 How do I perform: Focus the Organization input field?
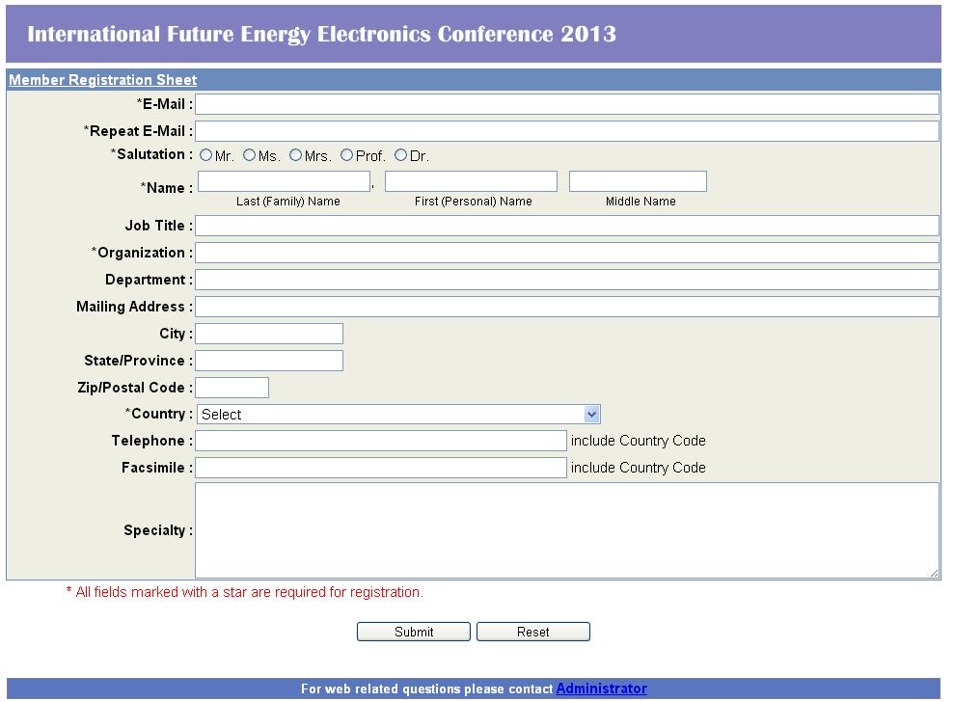click(567, 253)
